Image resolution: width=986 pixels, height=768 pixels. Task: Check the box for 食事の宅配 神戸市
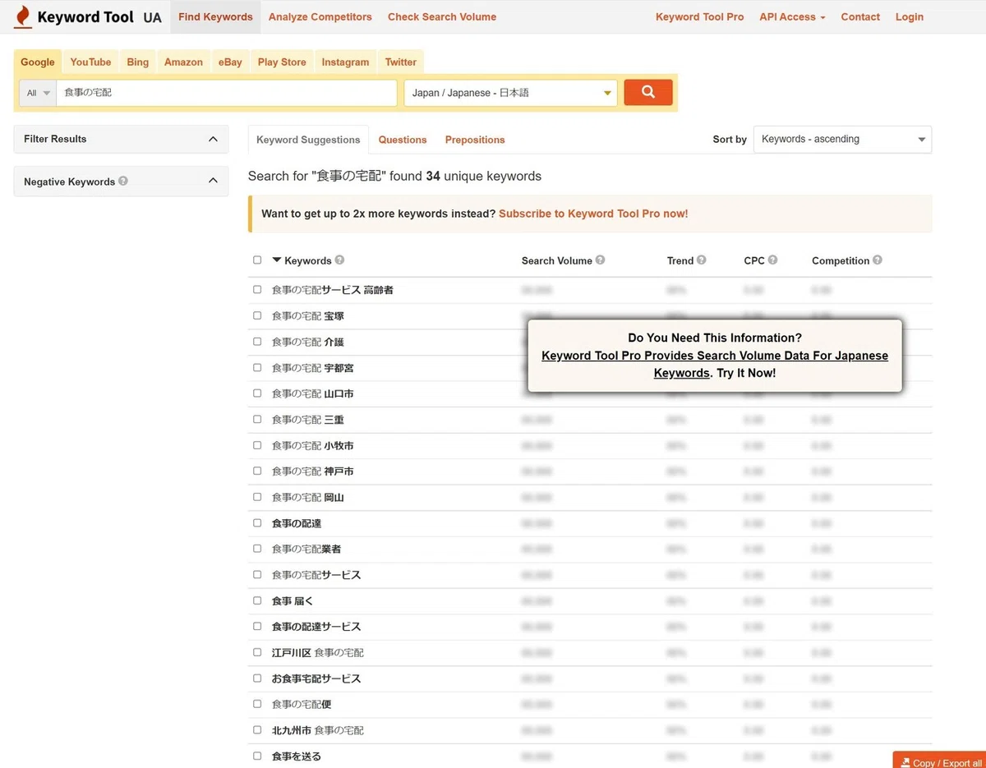pos(257,471)
